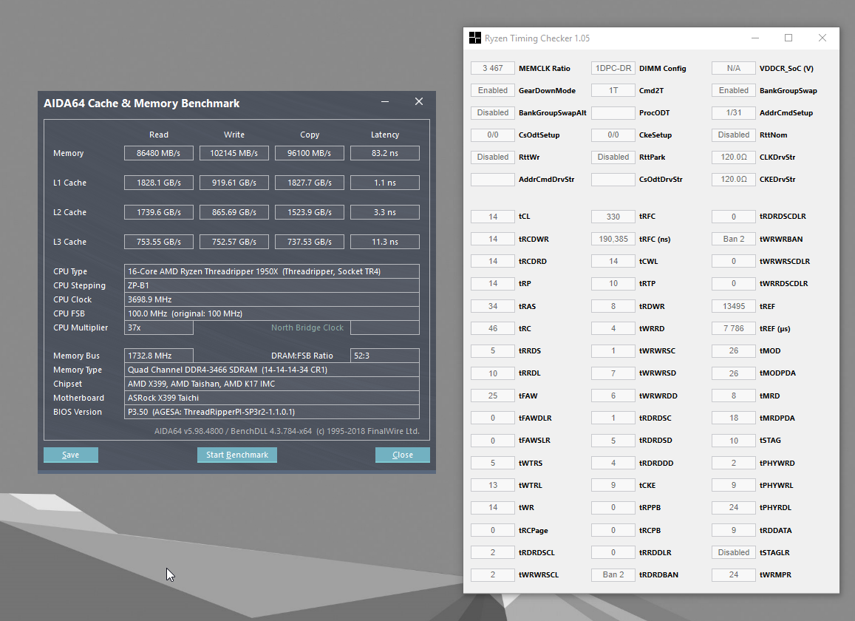Viewport: 855px width, 621px height.
Task: Click tRDRDBAN value Ban 2
Action: pyautogui.click(x=613, y=574)
